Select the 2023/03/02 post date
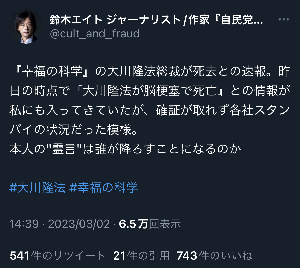Screen dimensions: 300x268 coord(79,224)
